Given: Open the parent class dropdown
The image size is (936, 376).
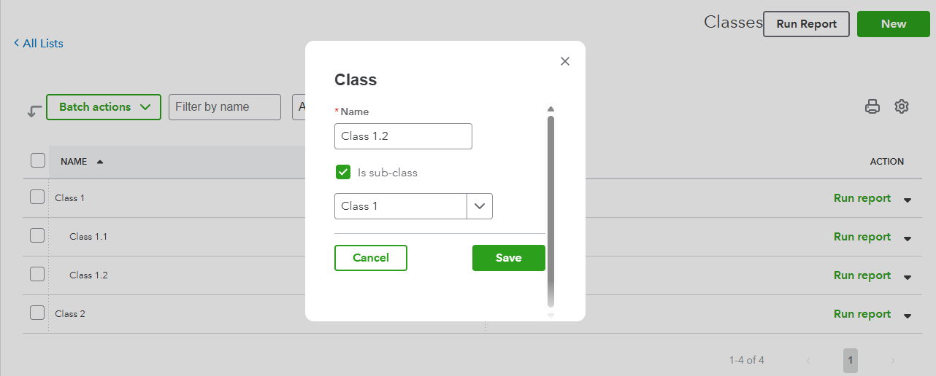Looking at the screenshot, I should pos(479,206).
